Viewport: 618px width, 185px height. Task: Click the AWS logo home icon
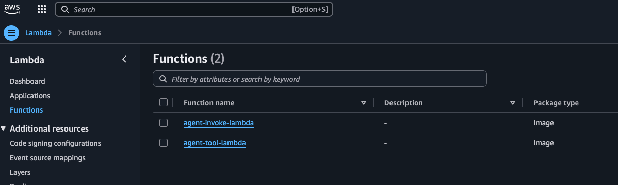[x=12, y=9]
